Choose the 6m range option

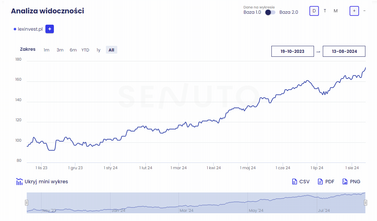click(x=73, y=50)
